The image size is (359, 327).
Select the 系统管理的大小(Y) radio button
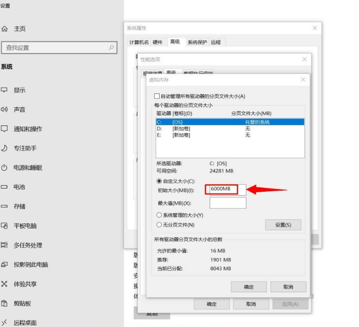coord(159,215)
